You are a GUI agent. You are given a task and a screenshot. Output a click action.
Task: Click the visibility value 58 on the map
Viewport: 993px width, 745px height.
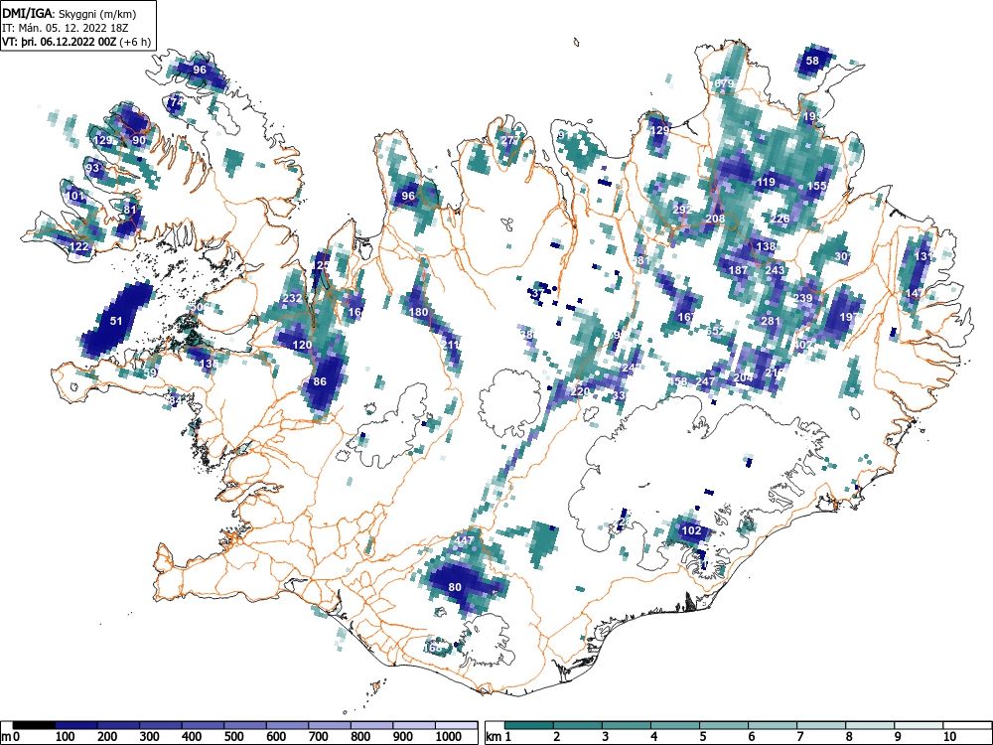[812, 61]
